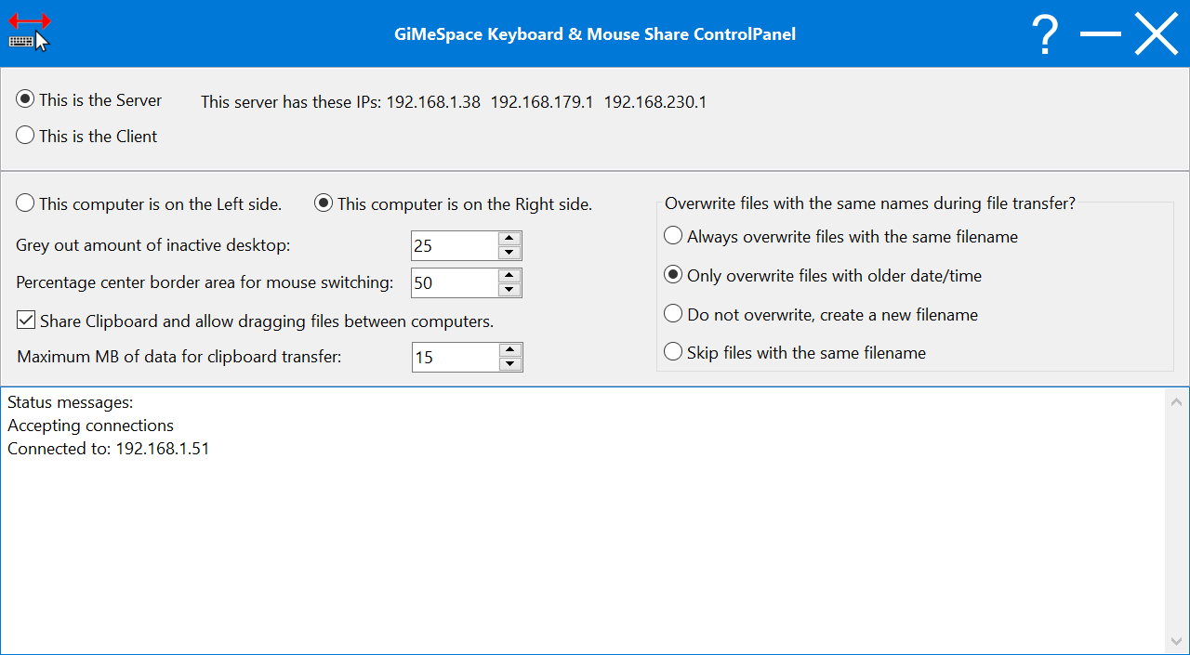The image size is (1190, 655).
Task: Increase center border percentage with up arrow
Action: point(509,276)
